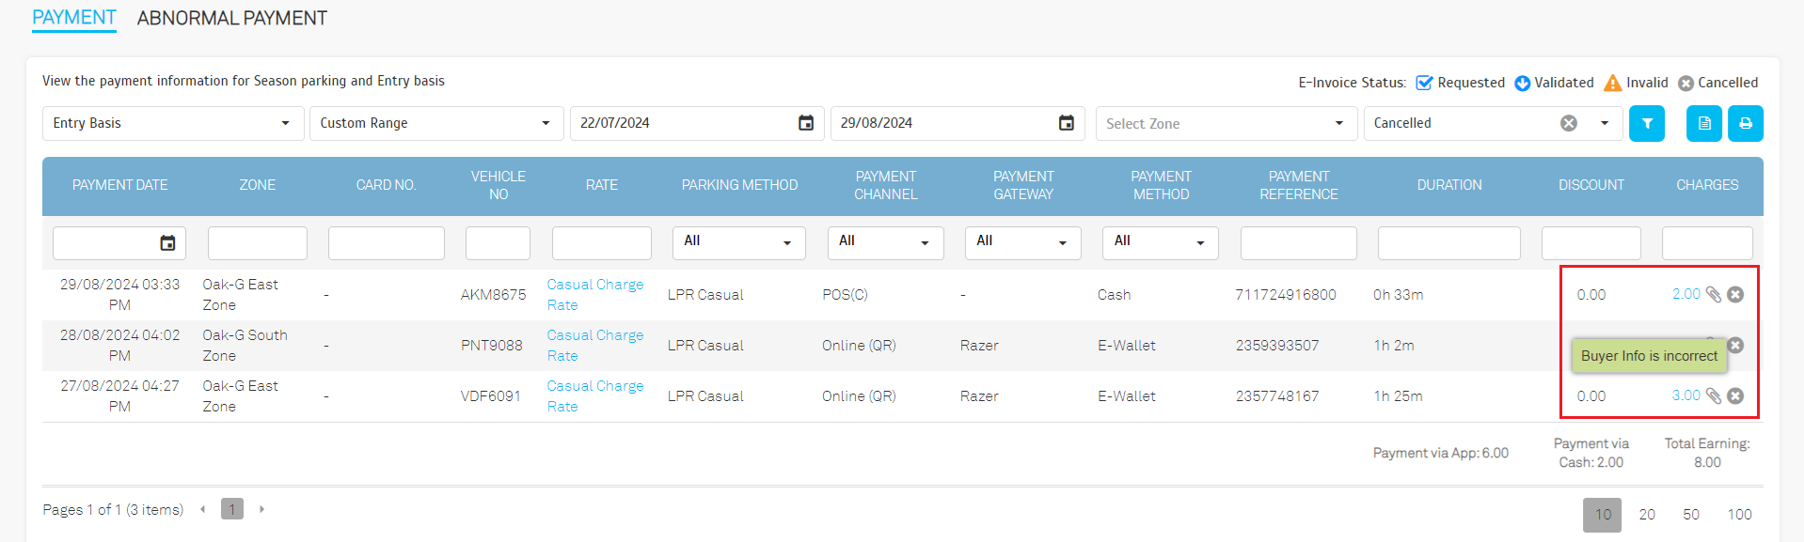Screen dimensions: 1804x542
Task: Switch to the Abnormal Payment tab
Action: tap(231, 18)
